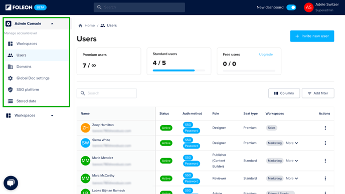Click Marc McCarthy's Reviewer role
The width and height of the screenshot is (345, 194).
coord(219,178)
